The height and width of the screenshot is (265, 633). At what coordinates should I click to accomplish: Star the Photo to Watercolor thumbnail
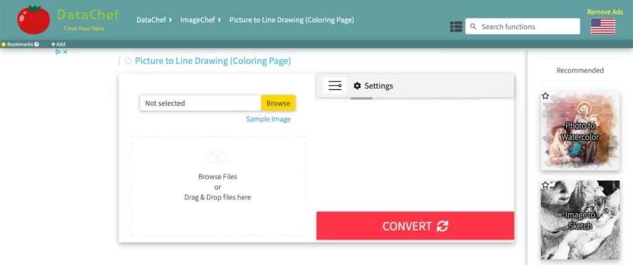tap(546, 96)
